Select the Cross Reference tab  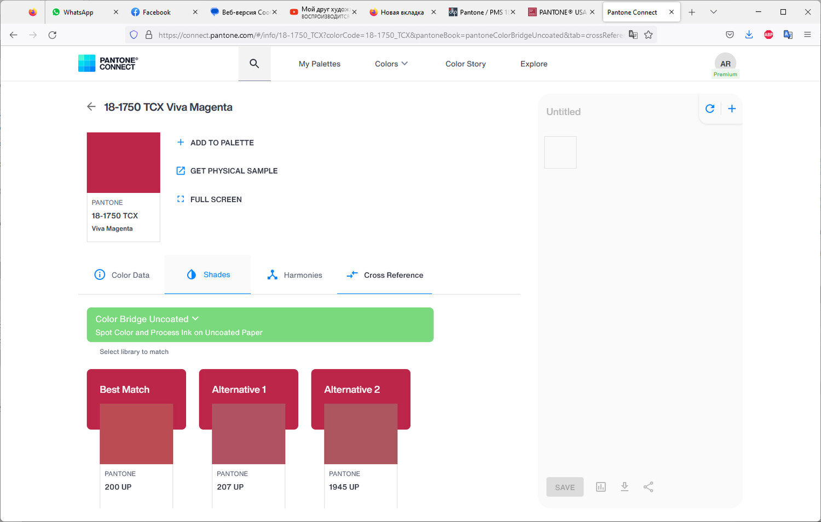(385, 275)
